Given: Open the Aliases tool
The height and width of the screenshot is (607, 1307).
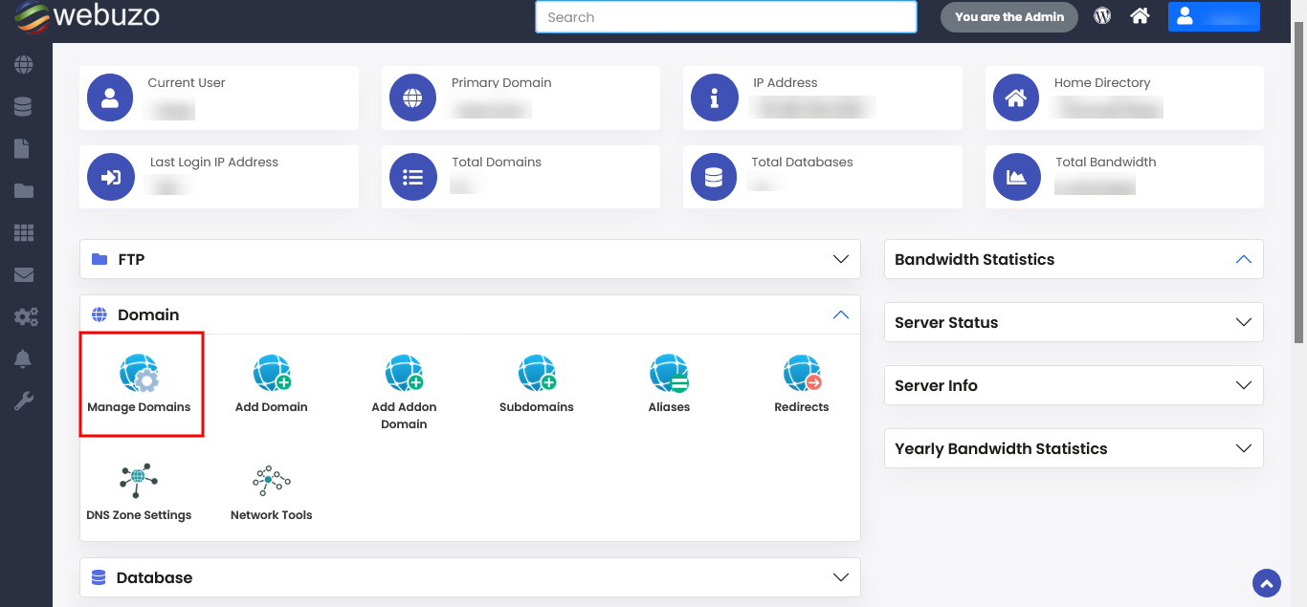Looking at the screenshot, I should click(669, 374).
